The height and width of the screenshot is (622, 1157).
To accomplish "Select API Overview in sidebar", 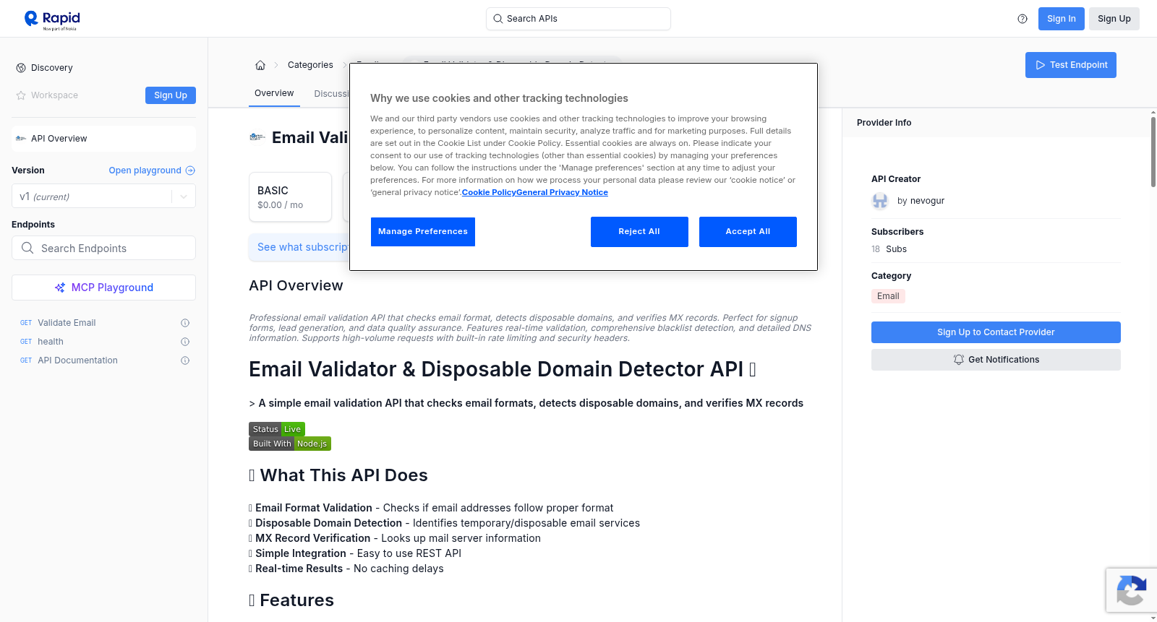I will tap(103, 139).
